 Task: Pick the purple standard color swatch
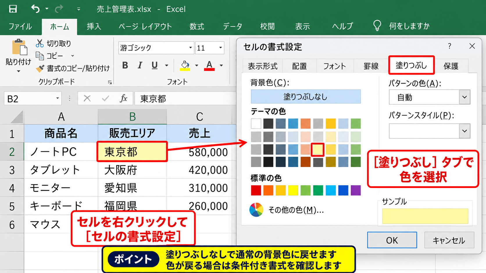[355, 190]
